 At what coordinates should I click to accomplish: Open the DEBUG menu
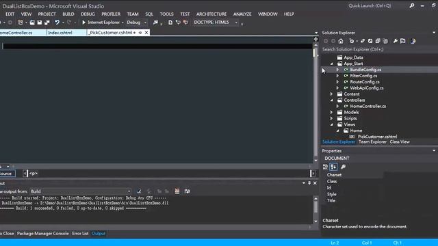pos(88,14)
